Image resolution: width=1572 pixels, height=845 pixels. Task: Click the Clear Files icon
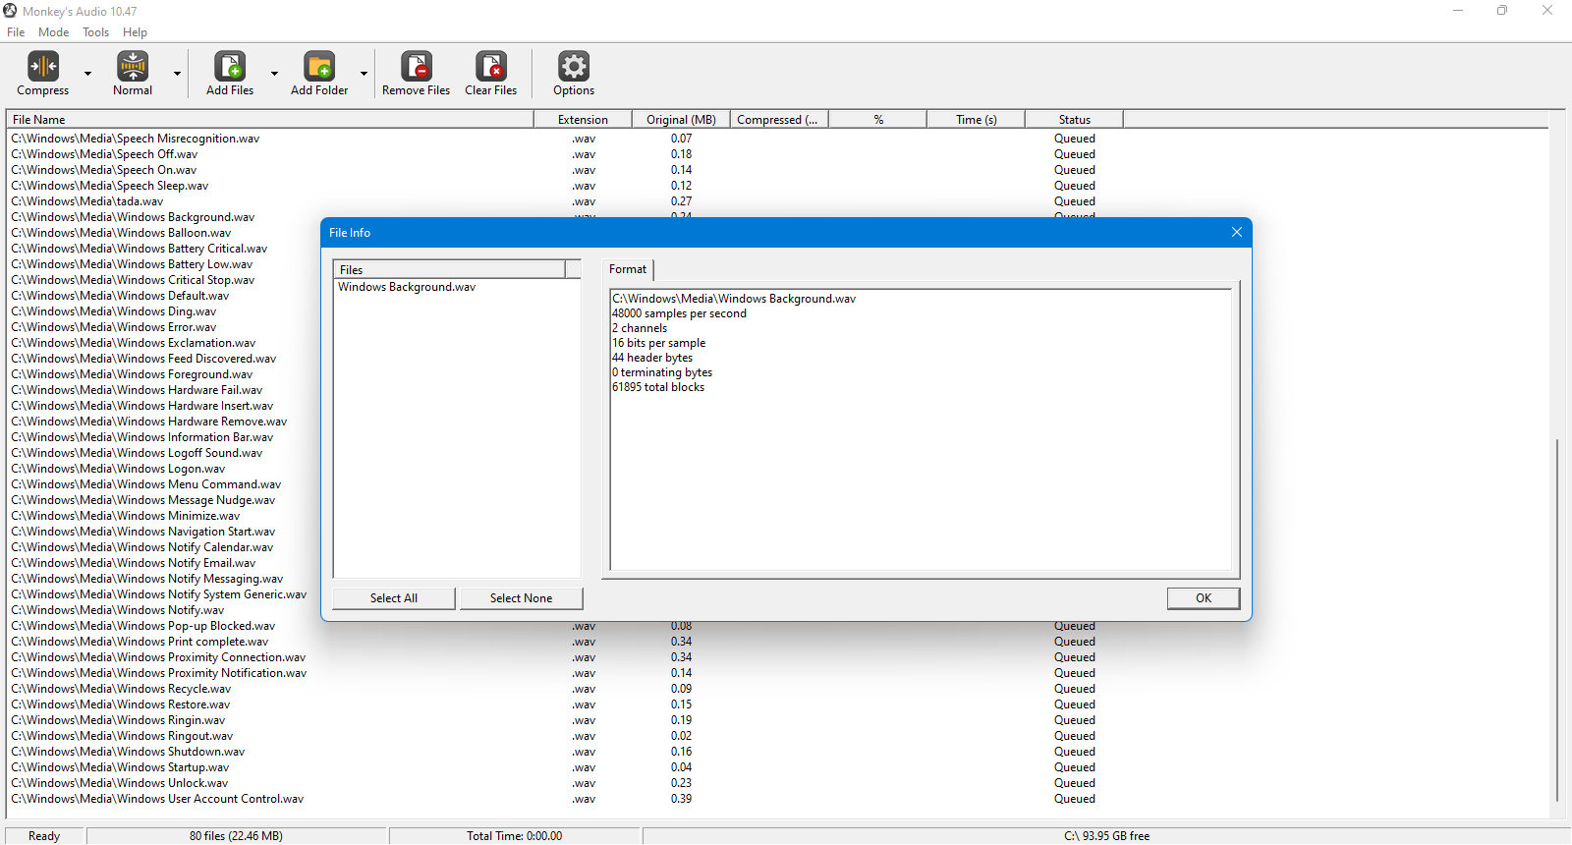pyautogui.click(x=491, y=66)
